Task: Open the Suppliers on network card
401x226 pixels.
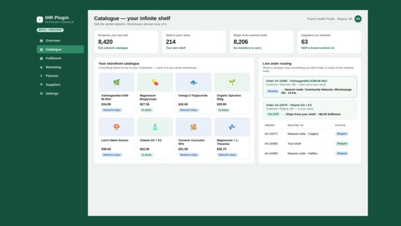Action: coord(330,42)
